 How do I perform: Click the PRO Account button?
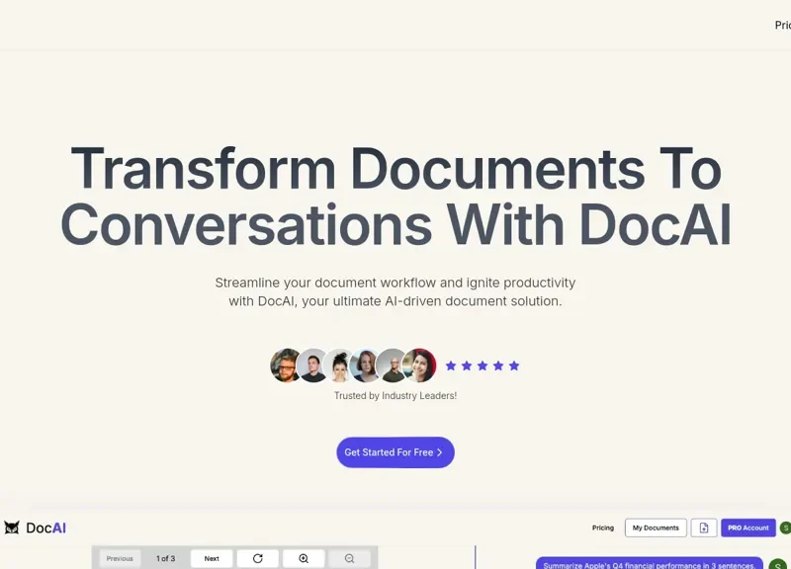748,528
